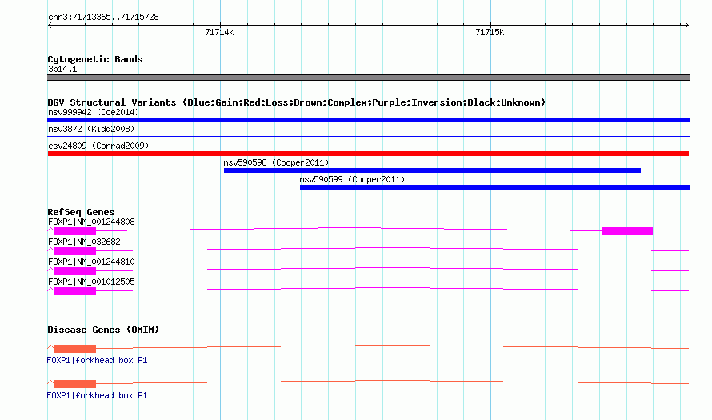Select the exon block of FOXP1|NM_001012505
Viewport: 712px width, 420px height.
(x=75, y=291)
